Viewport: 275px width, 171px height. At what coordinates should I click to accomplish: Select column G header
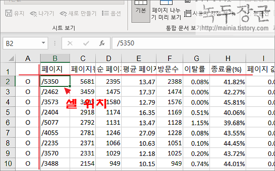196,58
